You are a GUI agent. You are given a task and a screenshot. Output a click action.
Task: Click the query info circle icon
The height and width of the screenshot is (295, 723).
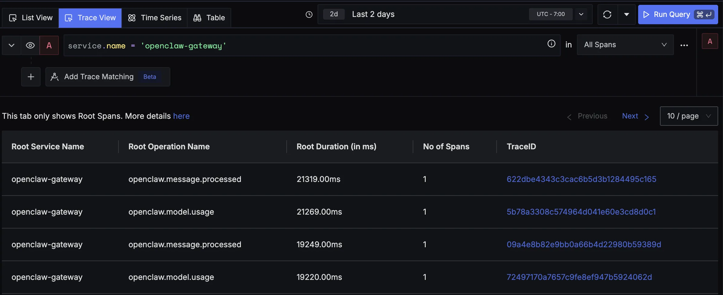551,44
